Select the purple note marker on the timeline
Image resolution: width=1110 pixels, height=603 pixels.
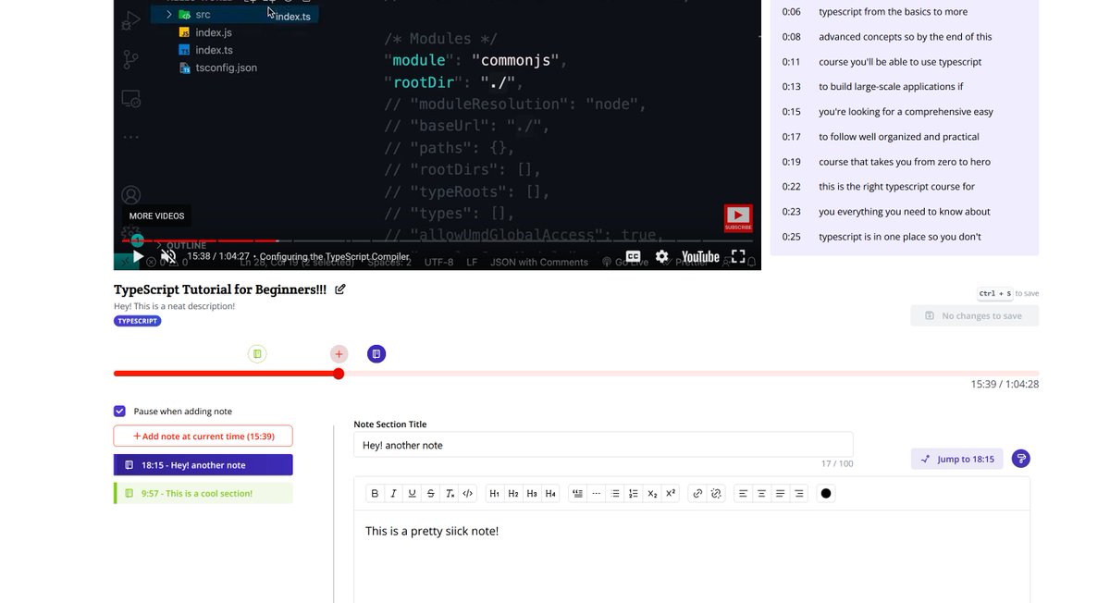(x=376, y=354)
